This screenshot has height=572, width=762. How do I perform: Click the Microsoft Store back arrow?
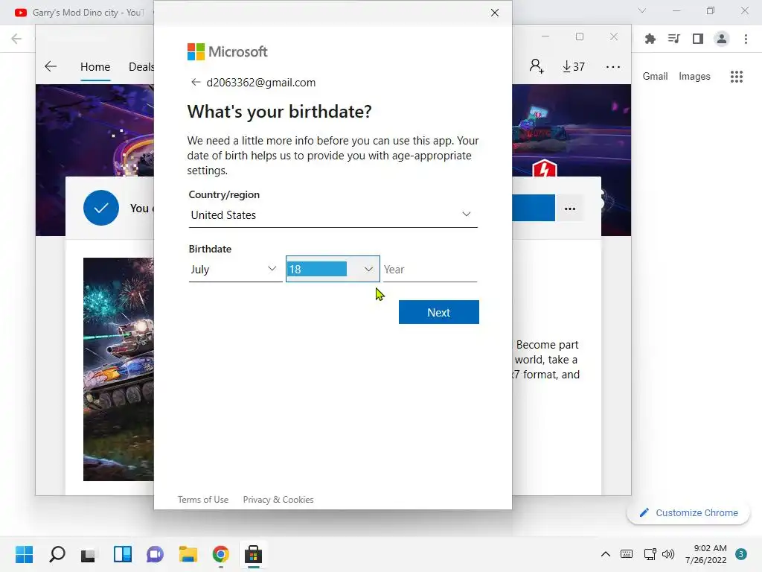(x=51, y=66)
